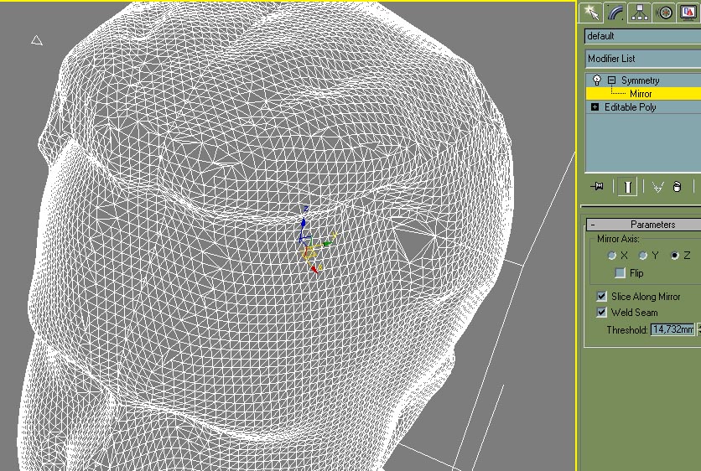Select the Y mirror axis
Screen dimensions: 701x471
pos(643,256)
